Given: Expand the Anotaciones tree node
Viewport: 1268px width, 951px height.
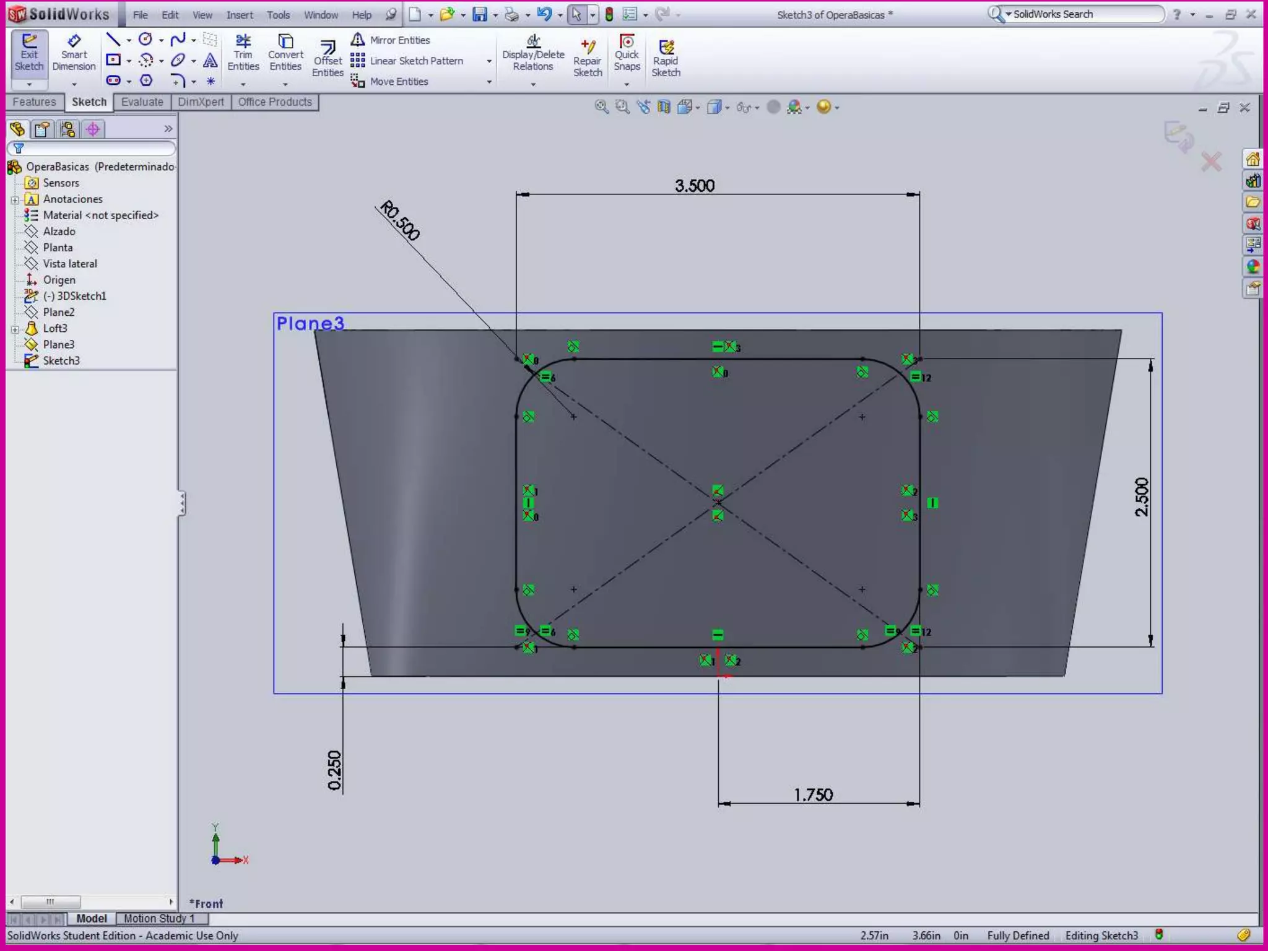Looking at the screenshot, I should (15, 199).
